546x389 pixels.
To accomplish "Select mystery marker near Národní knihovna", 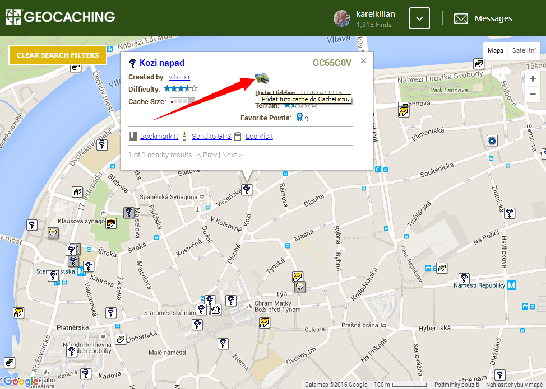I will point(72,351).
